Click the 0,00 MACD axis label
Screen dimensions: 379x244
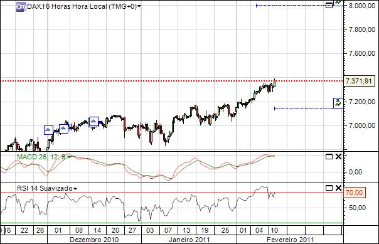click(355, 172)
